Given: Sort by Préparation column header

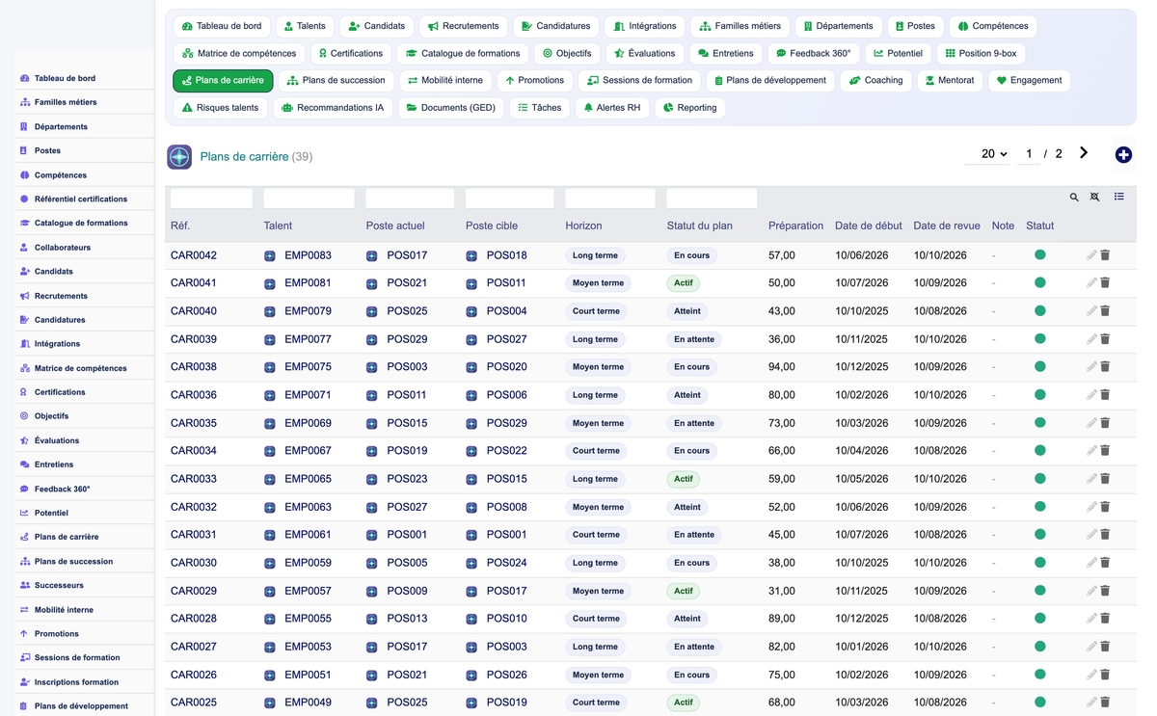Looking at the screenshot, I should point(795,225).
